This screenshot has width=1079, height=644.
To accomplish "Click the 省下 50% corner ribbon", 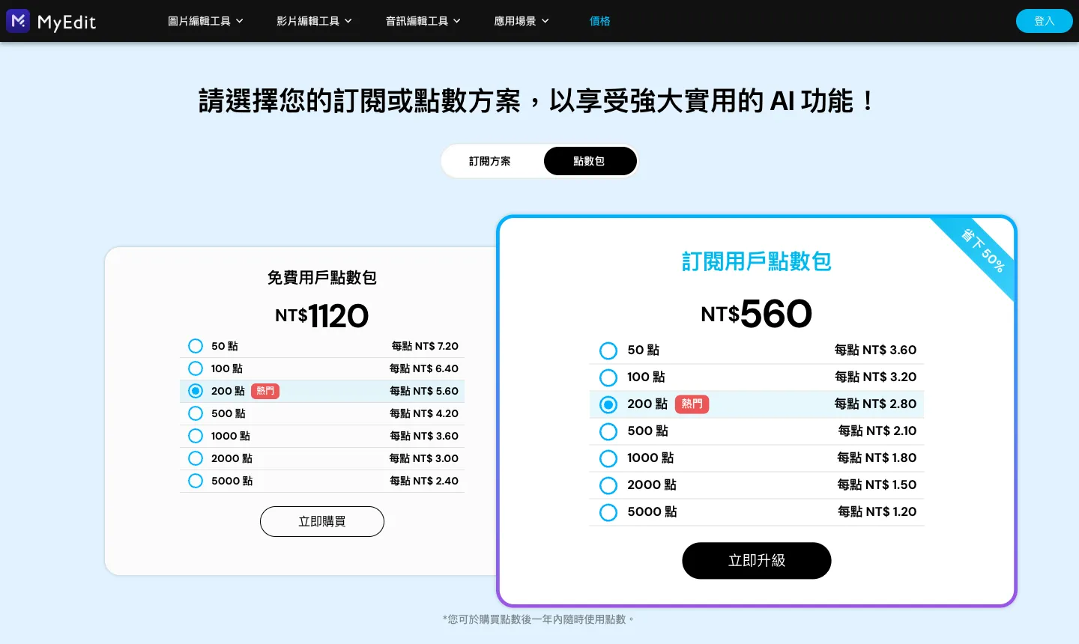I will pyautogui.click(x=983, y=251).
